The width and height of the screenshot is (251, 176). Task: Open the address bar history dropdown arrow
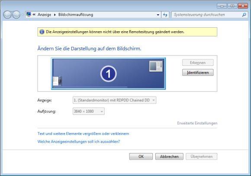click(158, 15)
